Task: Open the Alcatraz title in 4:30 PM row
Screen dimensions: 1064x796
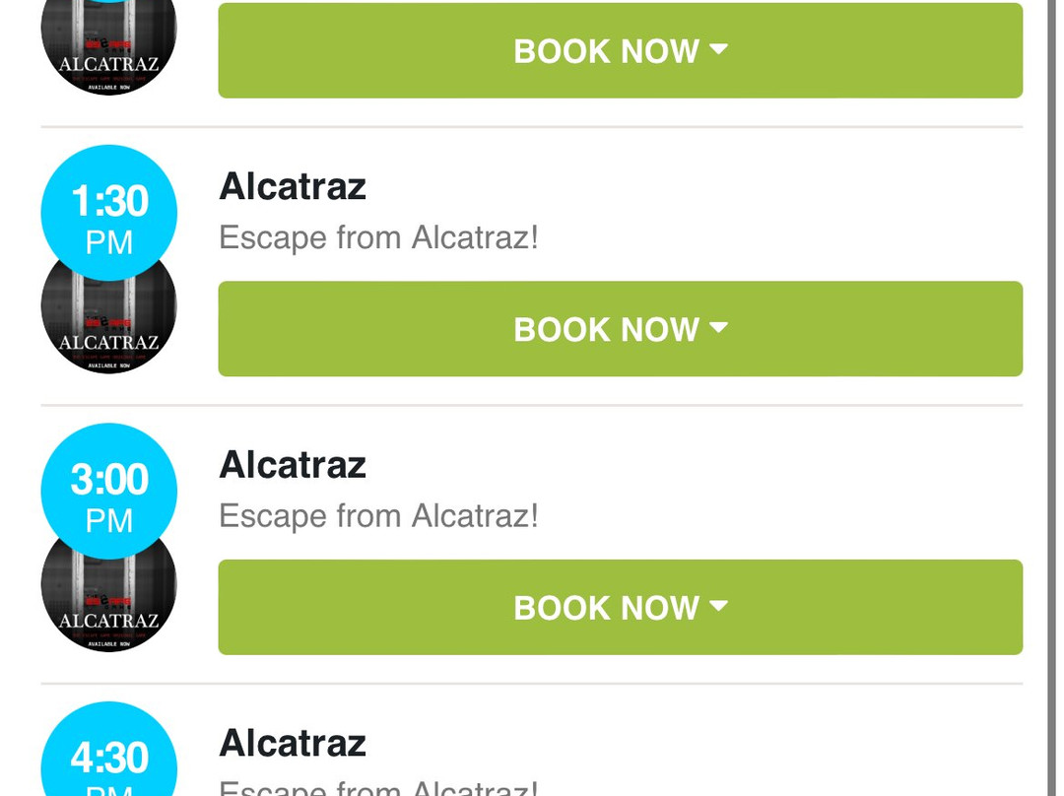Action: point(293,743)
